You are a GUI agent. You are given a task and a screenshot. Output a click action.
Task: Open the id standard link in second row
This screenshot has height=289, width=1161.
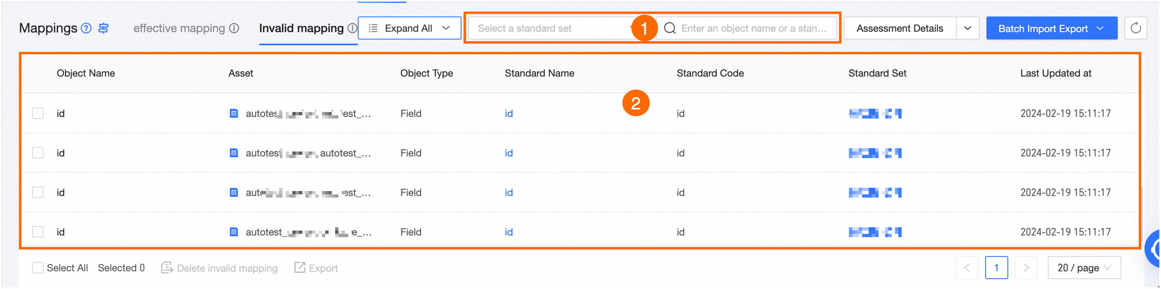tap(509, 153)
